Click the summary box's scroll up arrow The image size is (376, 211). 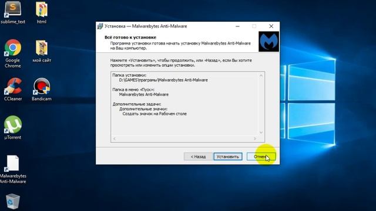click(261, 76)
